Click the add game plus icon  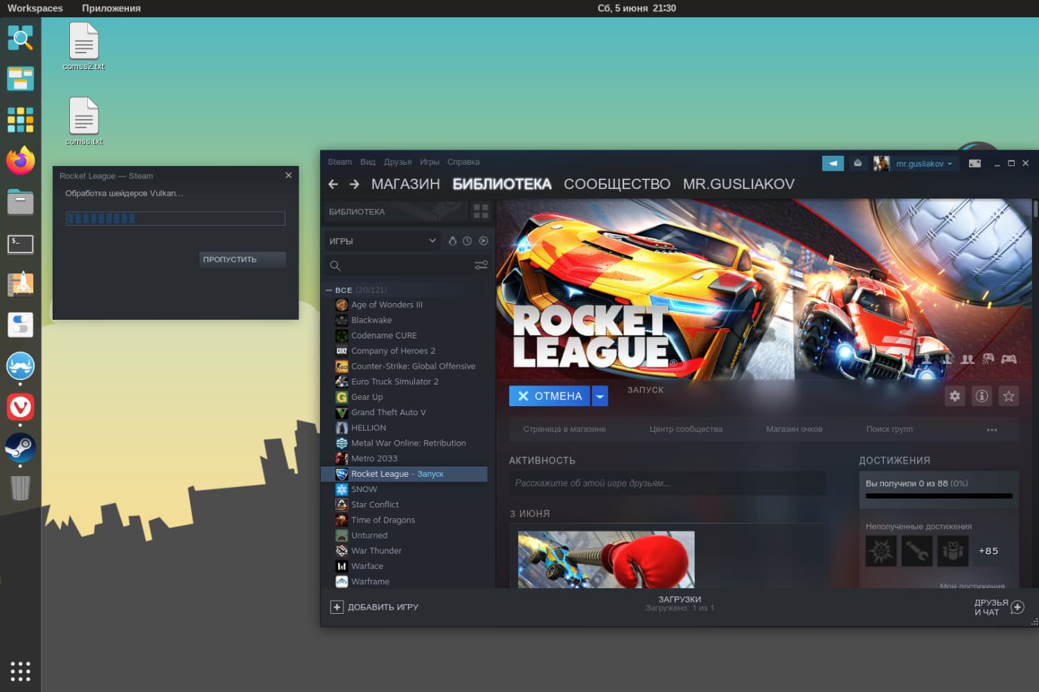337,607
